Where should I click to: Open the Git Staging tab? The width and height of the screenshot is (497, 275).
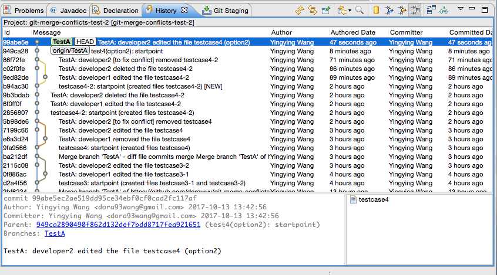point(226,11)
